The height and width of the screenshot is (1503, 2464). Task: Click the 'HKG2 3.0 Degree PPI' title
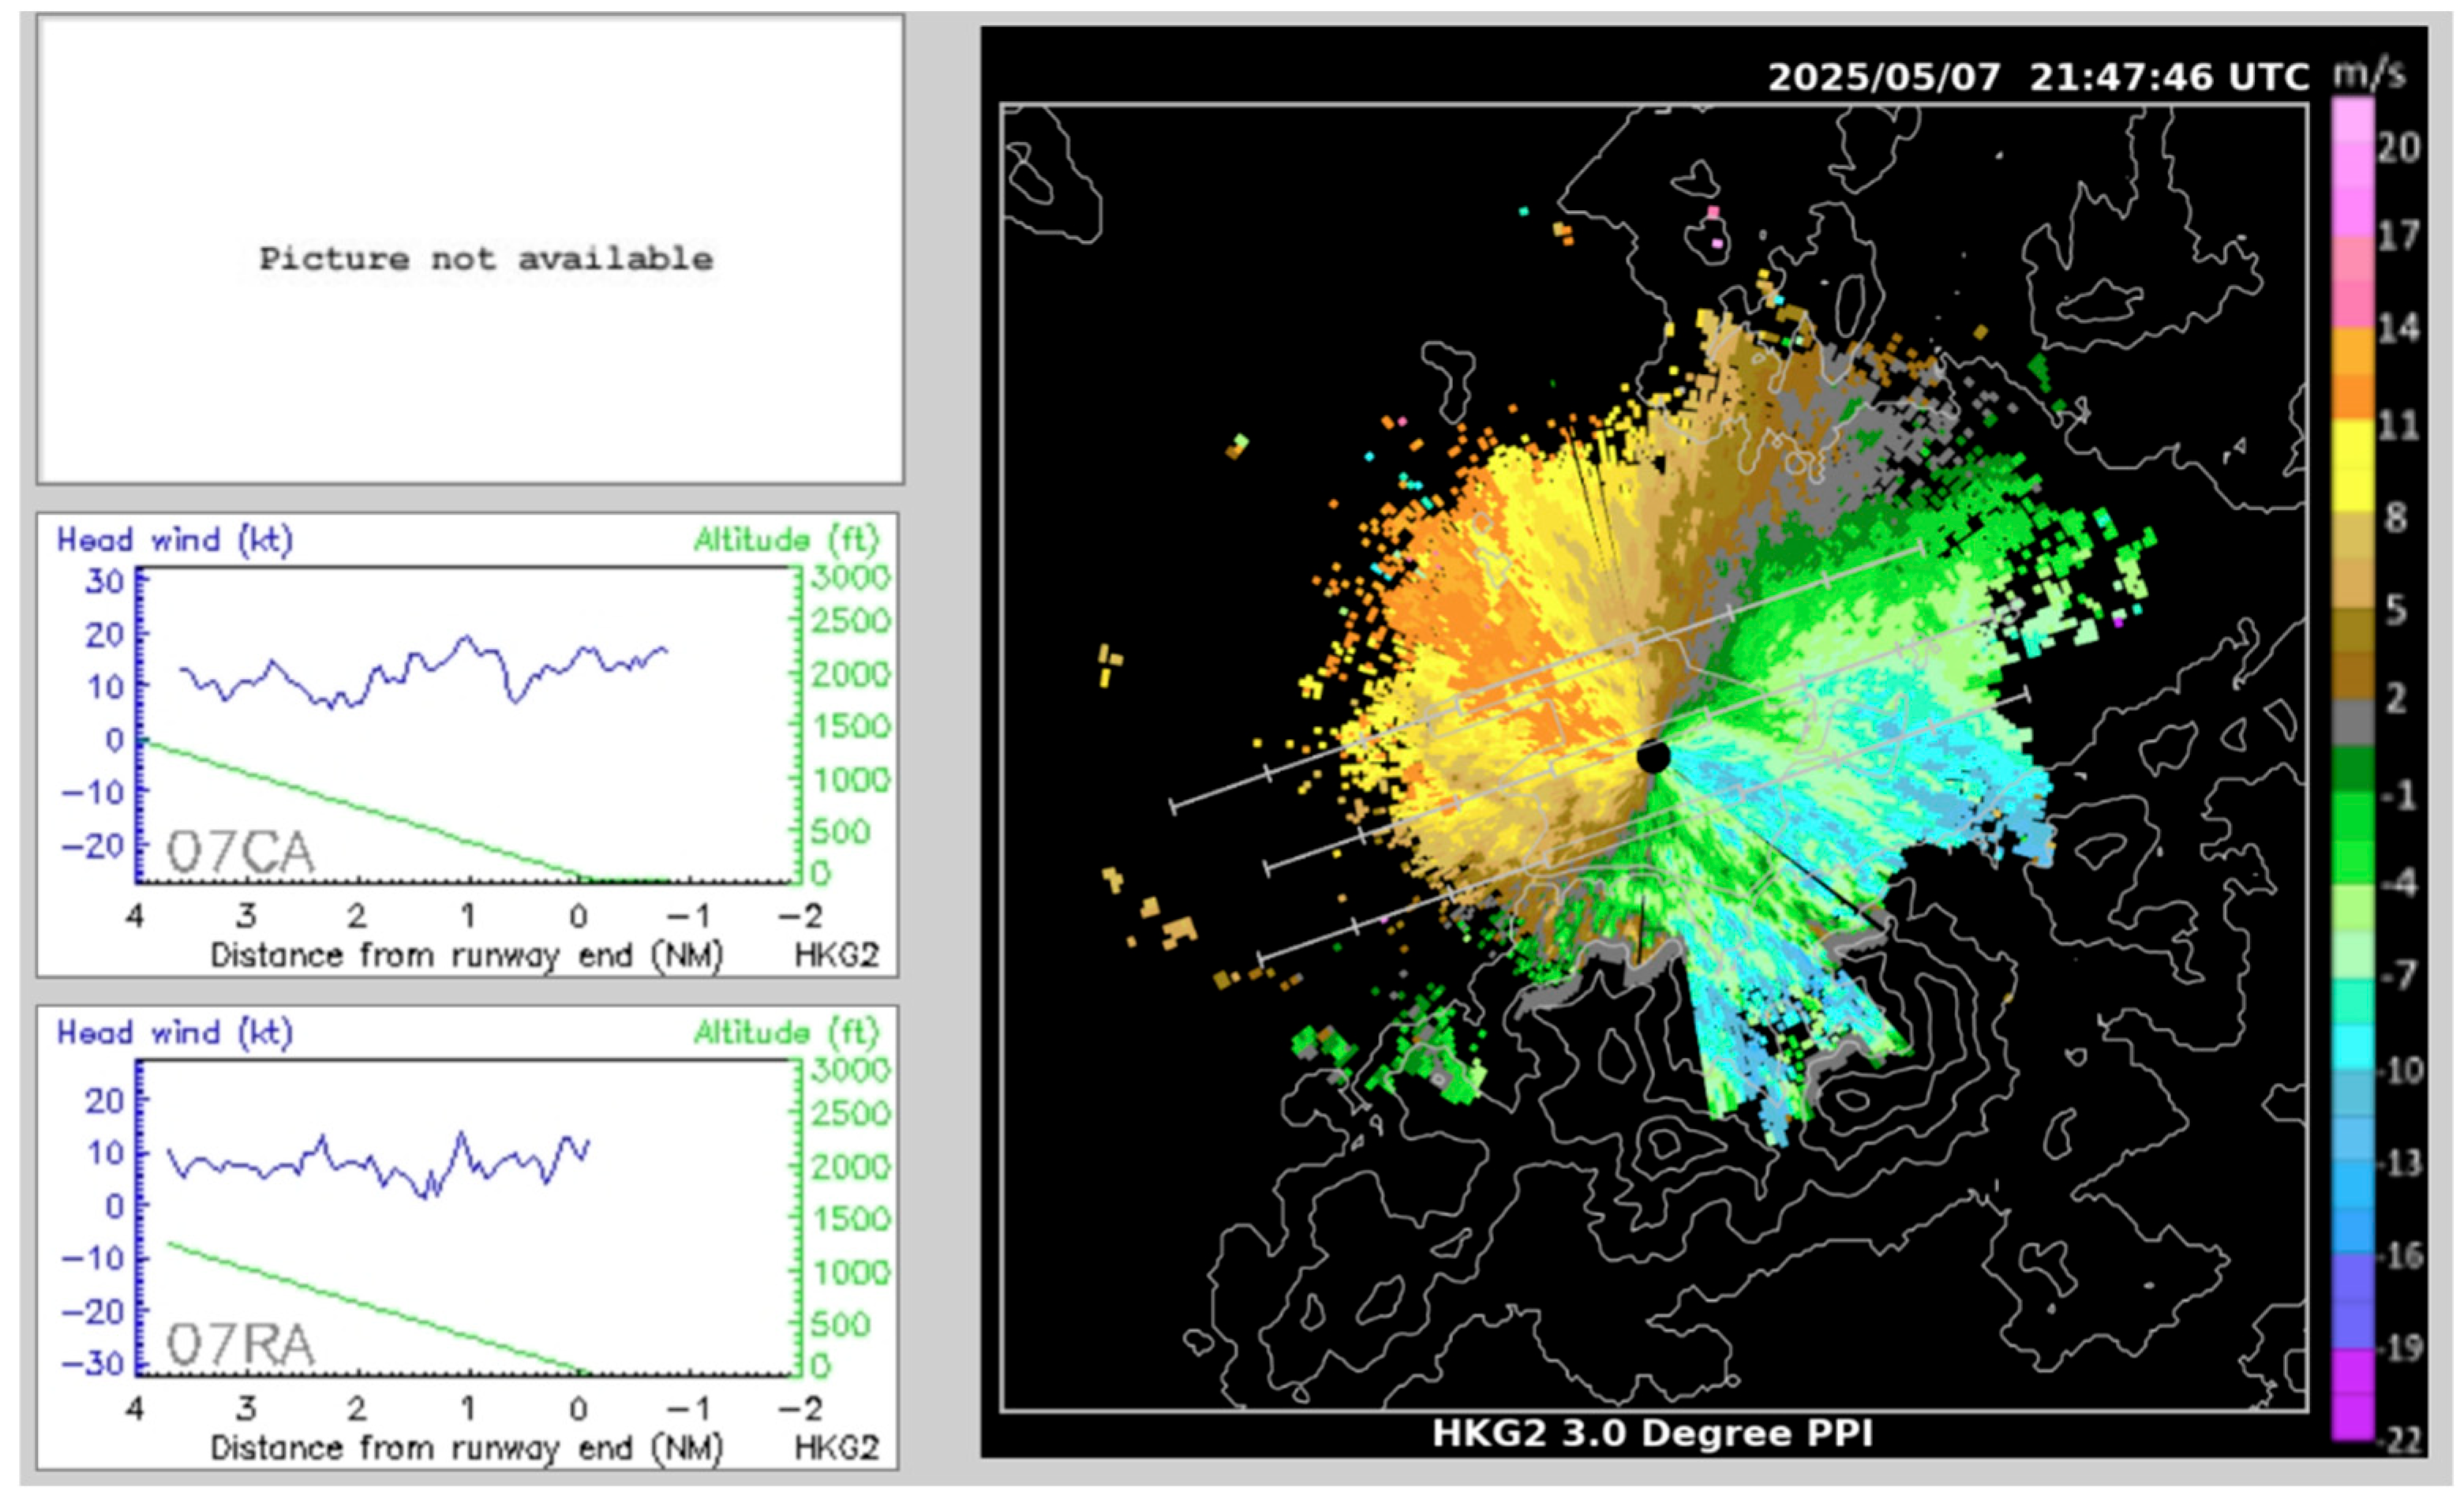1652,1433
